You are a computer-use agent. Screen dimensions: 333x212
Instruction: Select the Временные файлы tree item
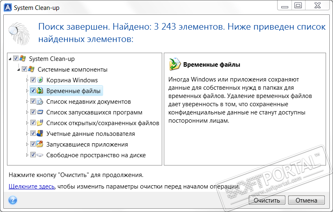73,91
